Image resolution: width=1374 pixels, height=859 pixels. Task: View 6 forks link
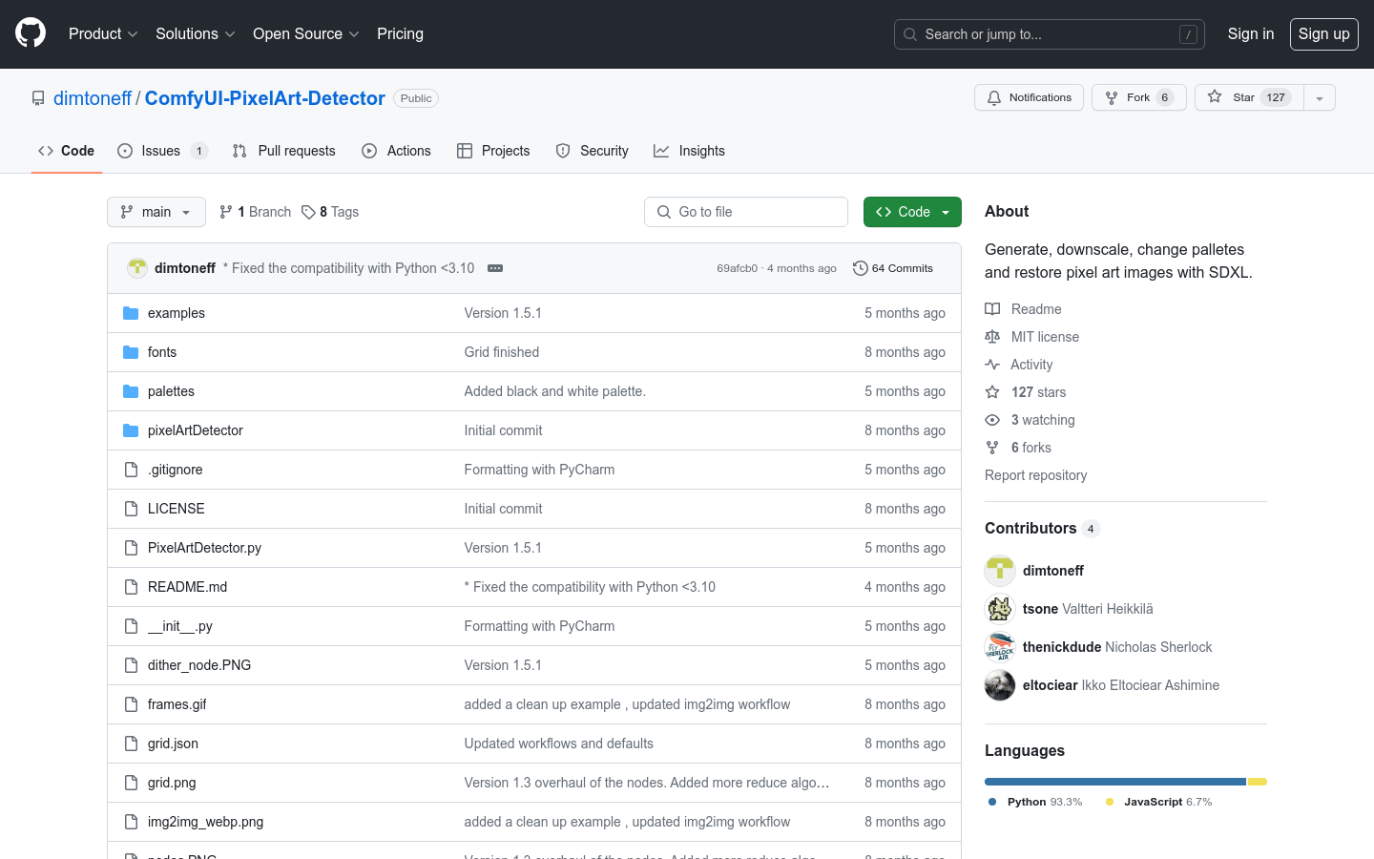click(1018, 448)
